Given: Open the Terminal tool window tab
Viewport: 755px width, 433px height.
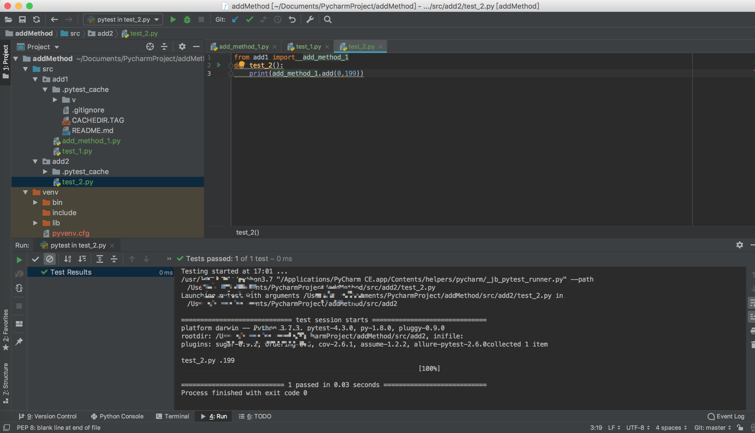Looking at the screenshot, I should point(173,416).
